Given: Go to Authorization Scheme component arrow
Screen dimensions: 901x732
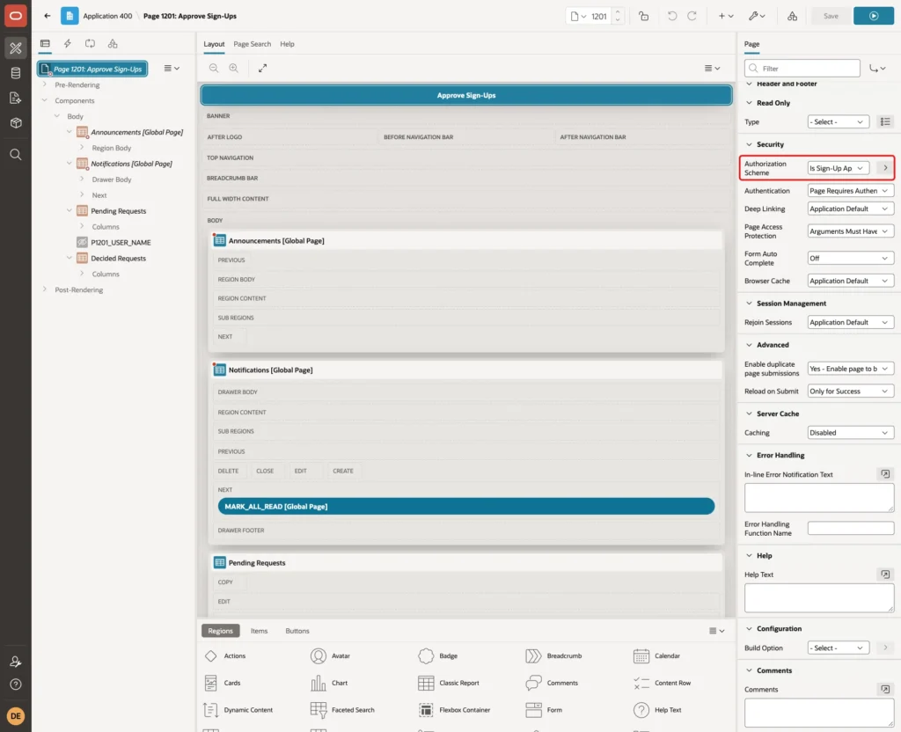Looking at the screenshot, I should (x=885, y=168).
